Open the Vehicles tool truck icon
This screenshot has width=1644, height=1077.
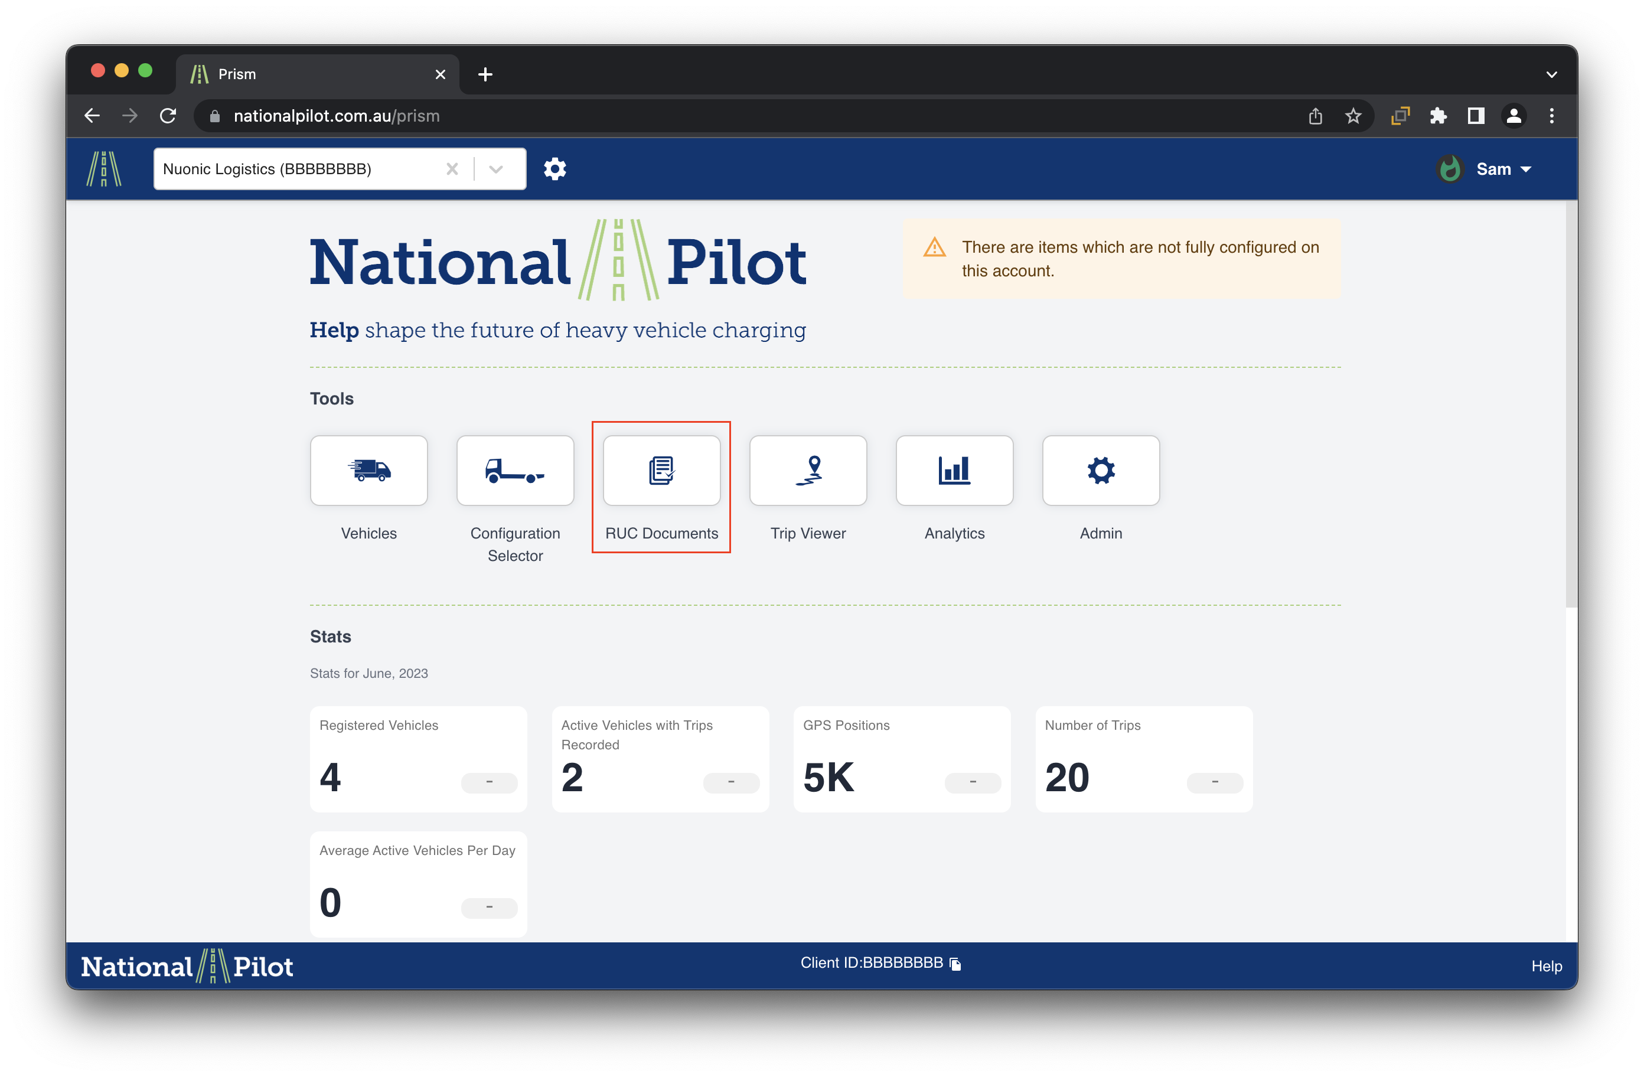[x=369, y=471]
